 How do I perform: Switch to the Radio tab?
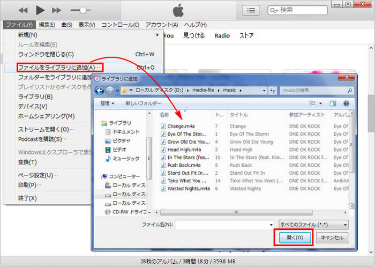point(222,35)
